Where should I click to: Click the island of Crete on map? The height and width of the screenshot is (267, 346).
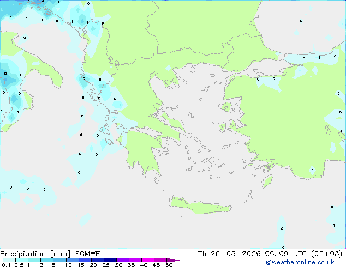coord(200,205)
